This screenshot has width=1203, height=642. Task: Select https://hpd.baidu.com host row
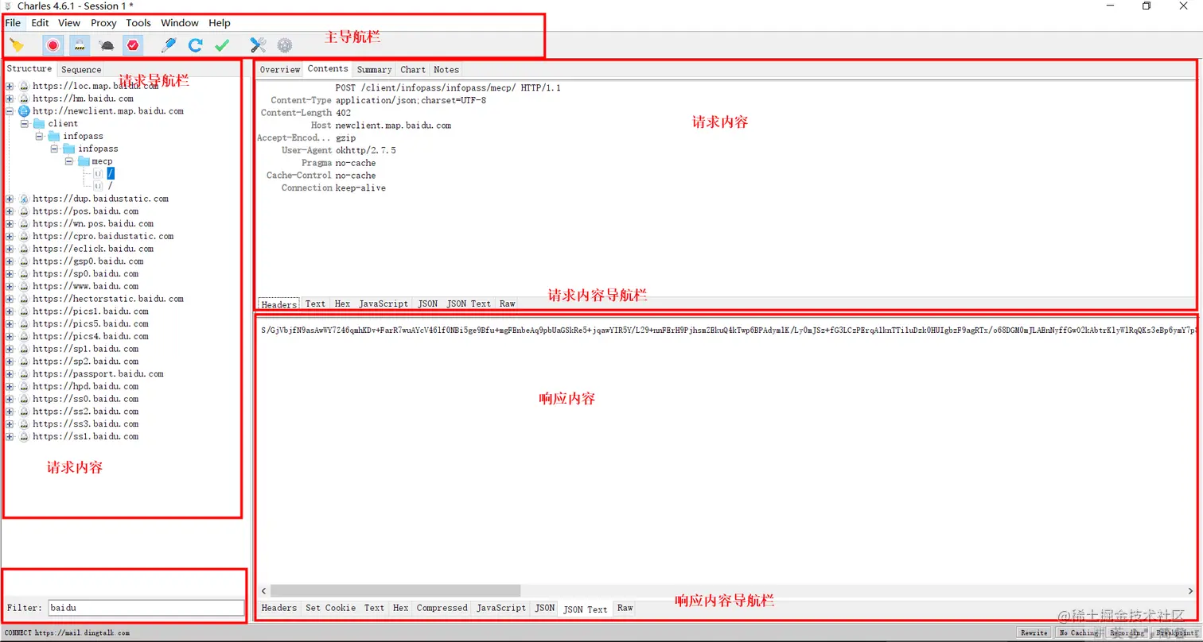(x=86, y=386)
